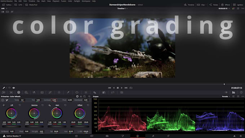Open scopes panel three-dot options menu
This screenshot has height=138, width=245.
coord(242,97)
